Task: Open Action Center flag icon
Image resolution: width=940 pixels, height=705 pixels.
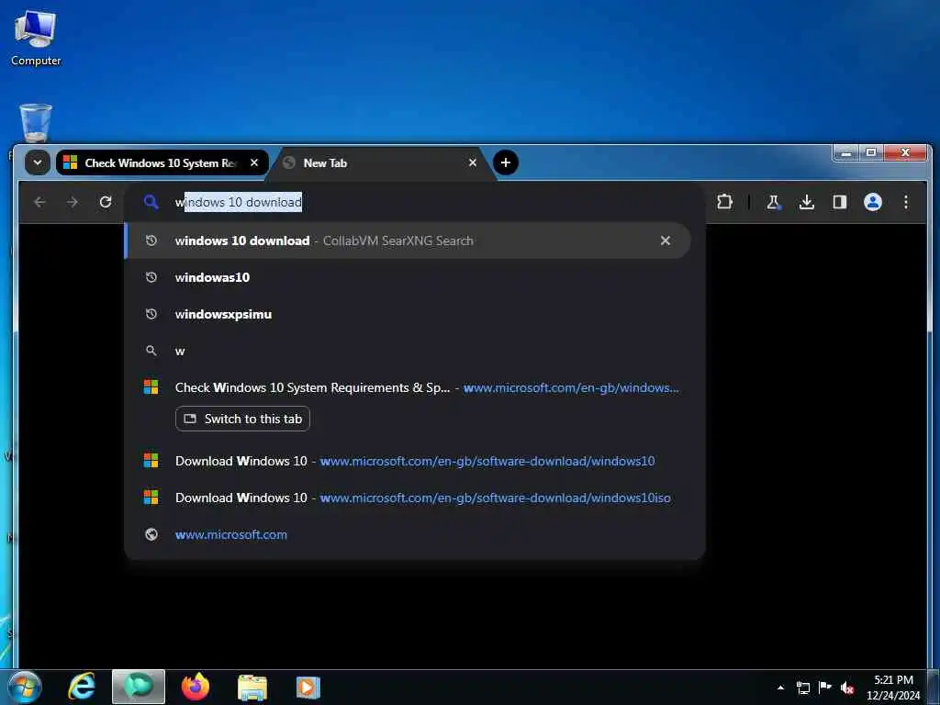Action: pyautogui.click(x=825, y=687)
